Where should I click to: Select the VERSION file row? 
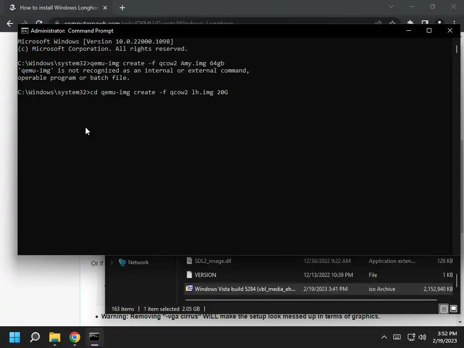click(319, 275)
